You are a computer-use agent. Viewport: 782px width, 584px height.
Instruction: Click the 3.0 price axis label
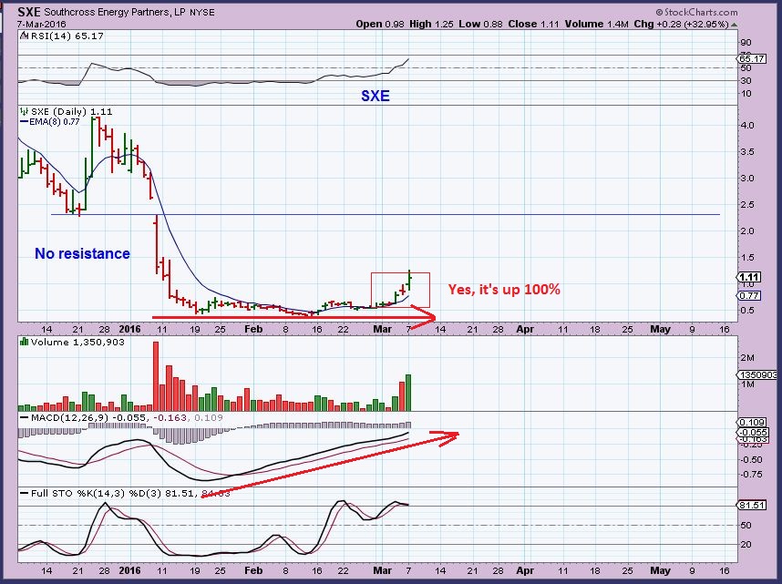[747, 179]
